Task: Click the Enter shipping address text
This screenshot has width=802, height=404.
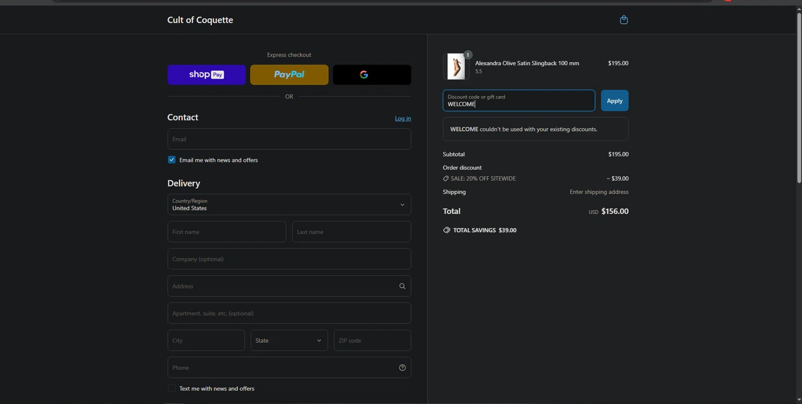Action: pos(599,192)
